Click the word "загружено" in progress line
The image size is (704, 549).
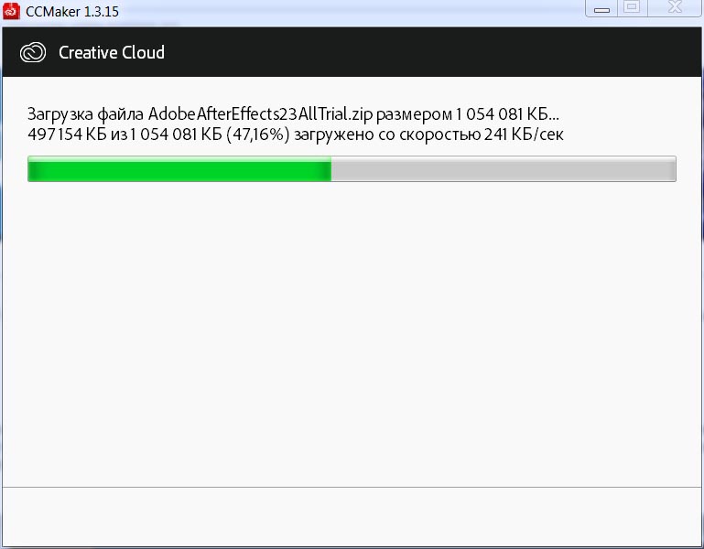point(333,135)
